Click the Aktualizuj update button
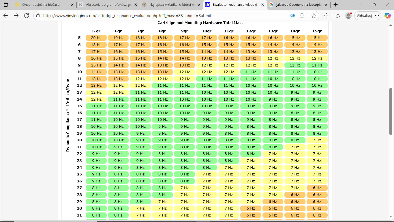 [x=364, y=16]
